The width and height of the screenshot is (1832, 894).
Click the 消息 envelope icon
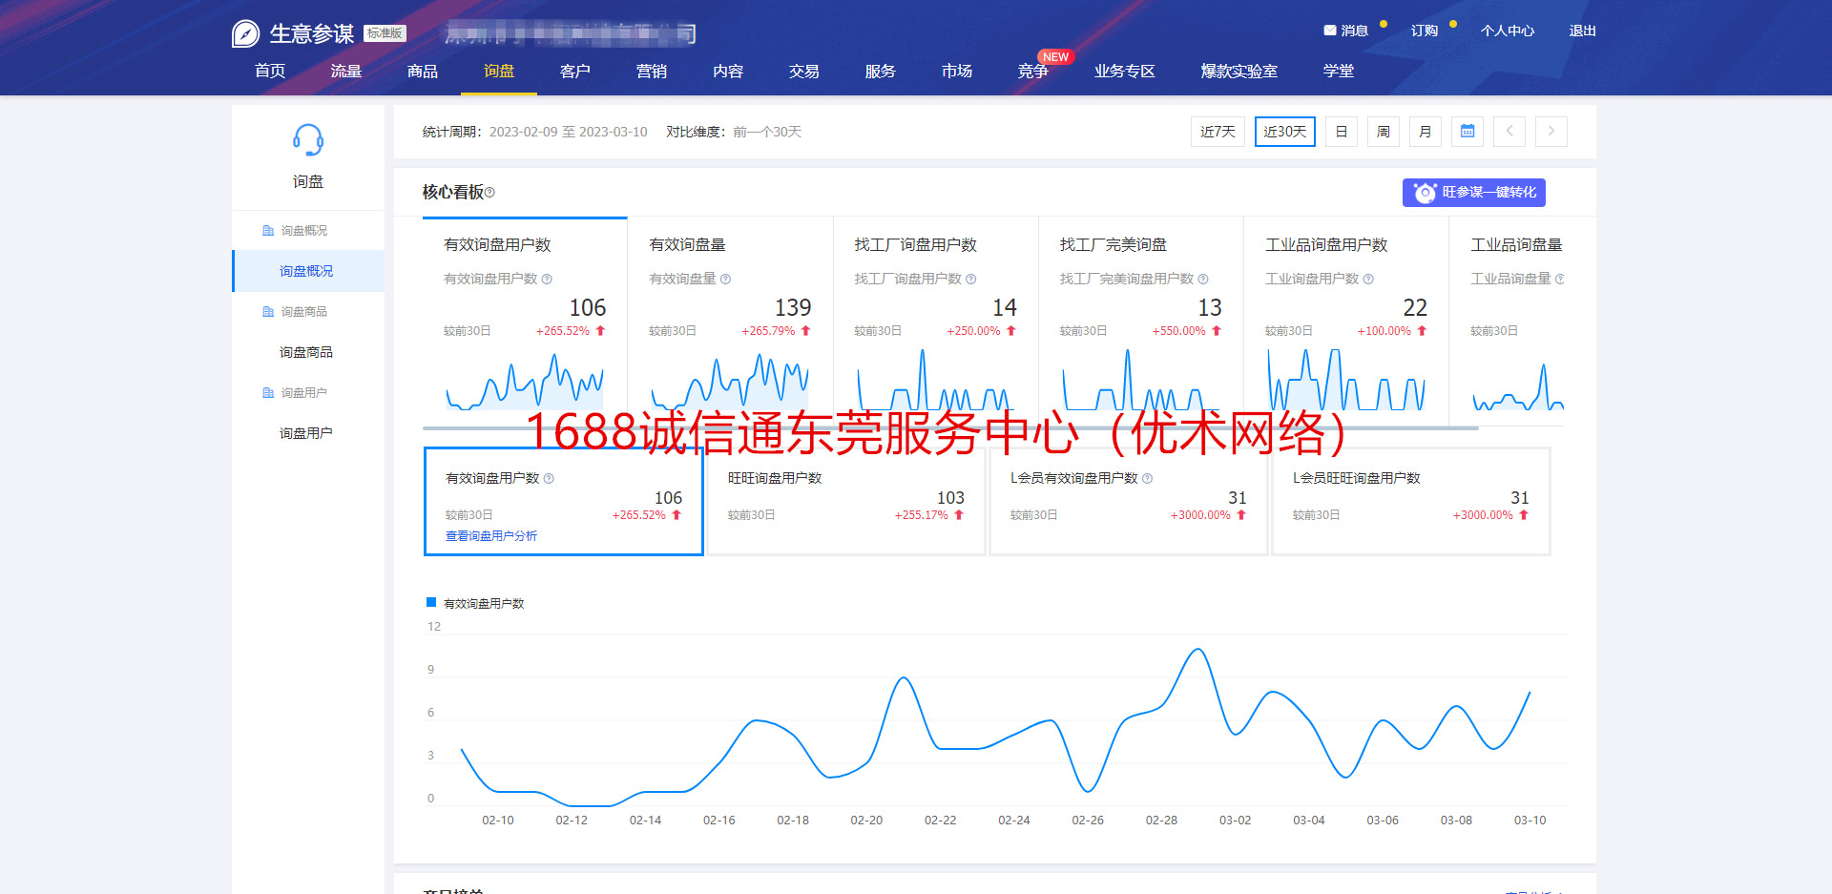pyautogui.click(x=1329, y=31)
